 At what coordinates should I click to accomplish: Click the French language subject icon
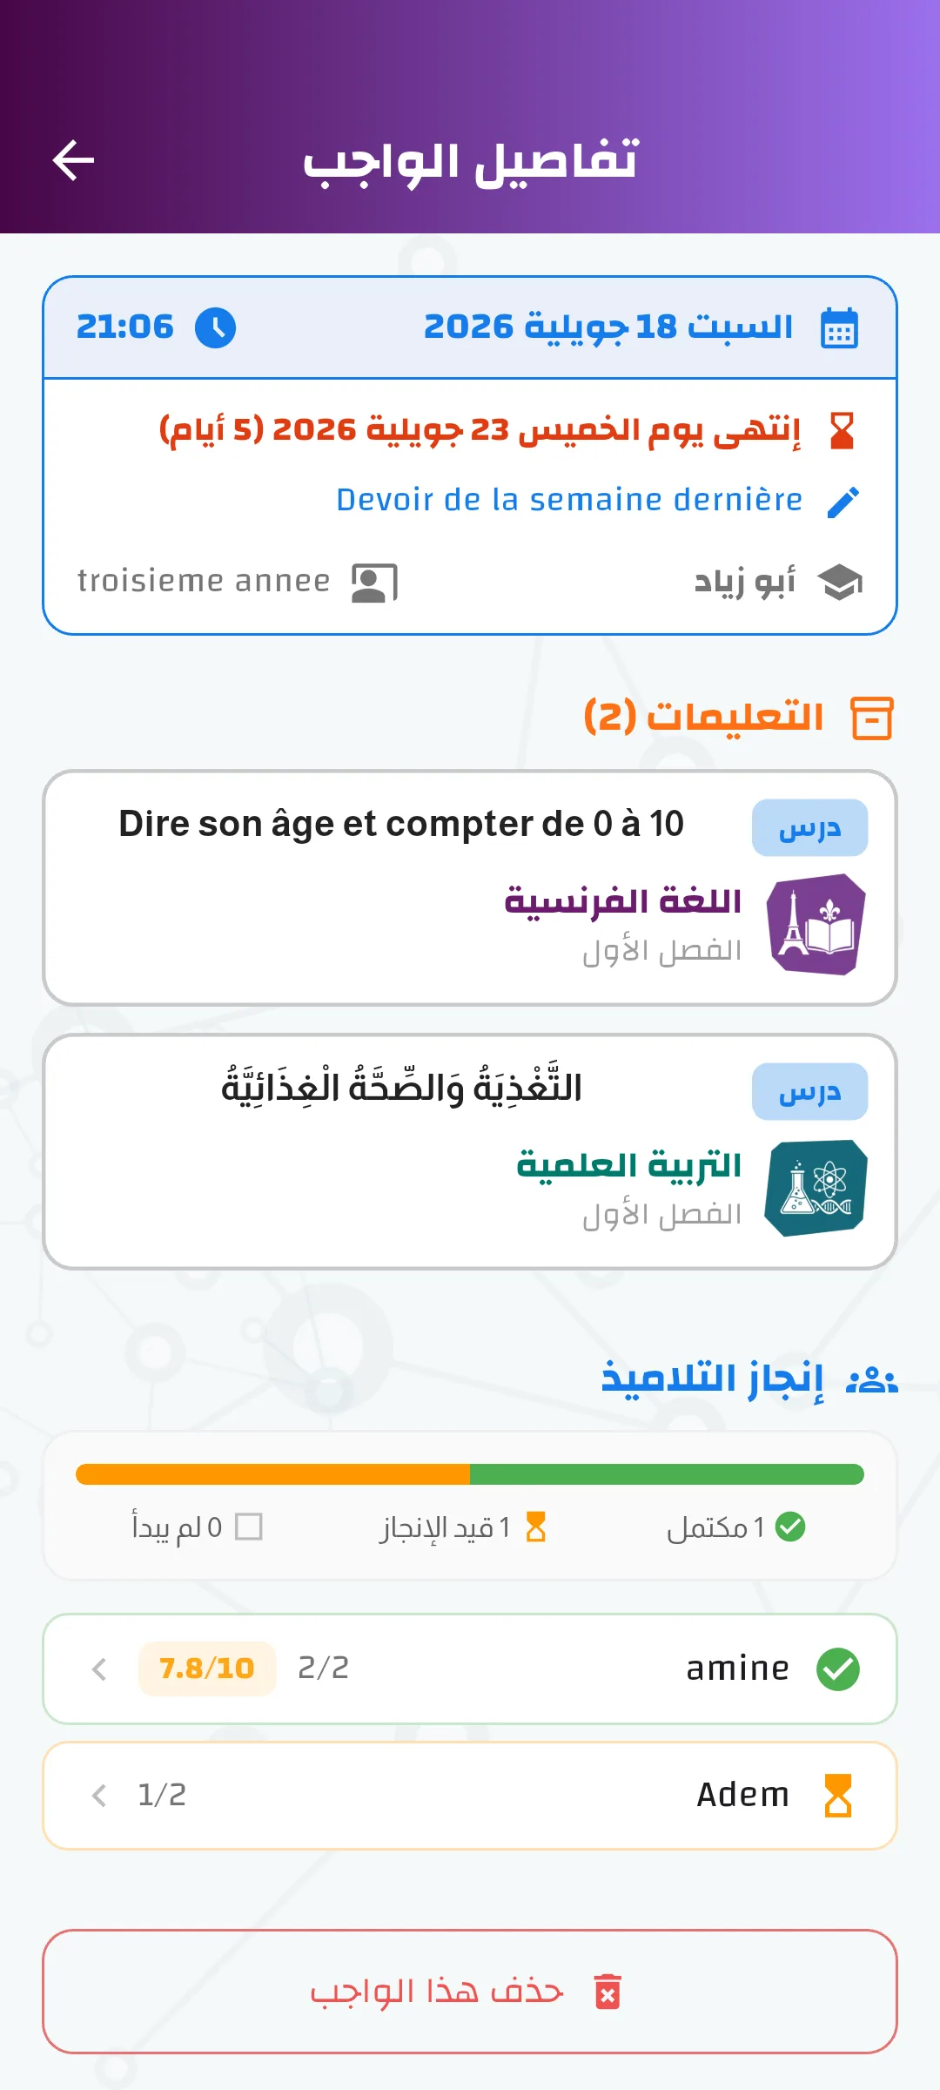(816, 925)
